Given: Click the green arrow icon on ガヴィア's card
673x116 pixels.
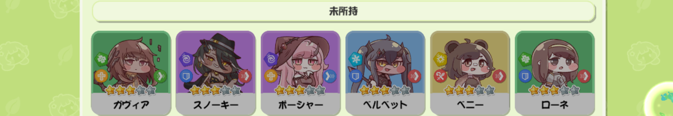Looking at the screenshot, I should 160,76.
